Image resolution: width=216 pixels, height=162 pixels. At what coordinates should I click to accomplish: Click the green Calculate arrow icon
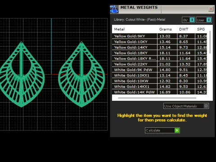pyautogui.click(x=177, y=130)
